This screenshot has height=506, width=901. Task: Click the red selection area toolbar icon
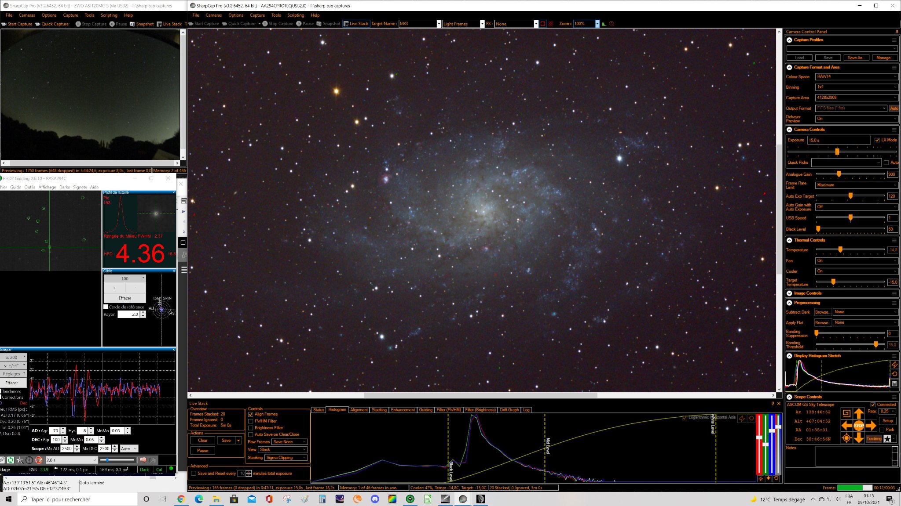pos(543,24)
